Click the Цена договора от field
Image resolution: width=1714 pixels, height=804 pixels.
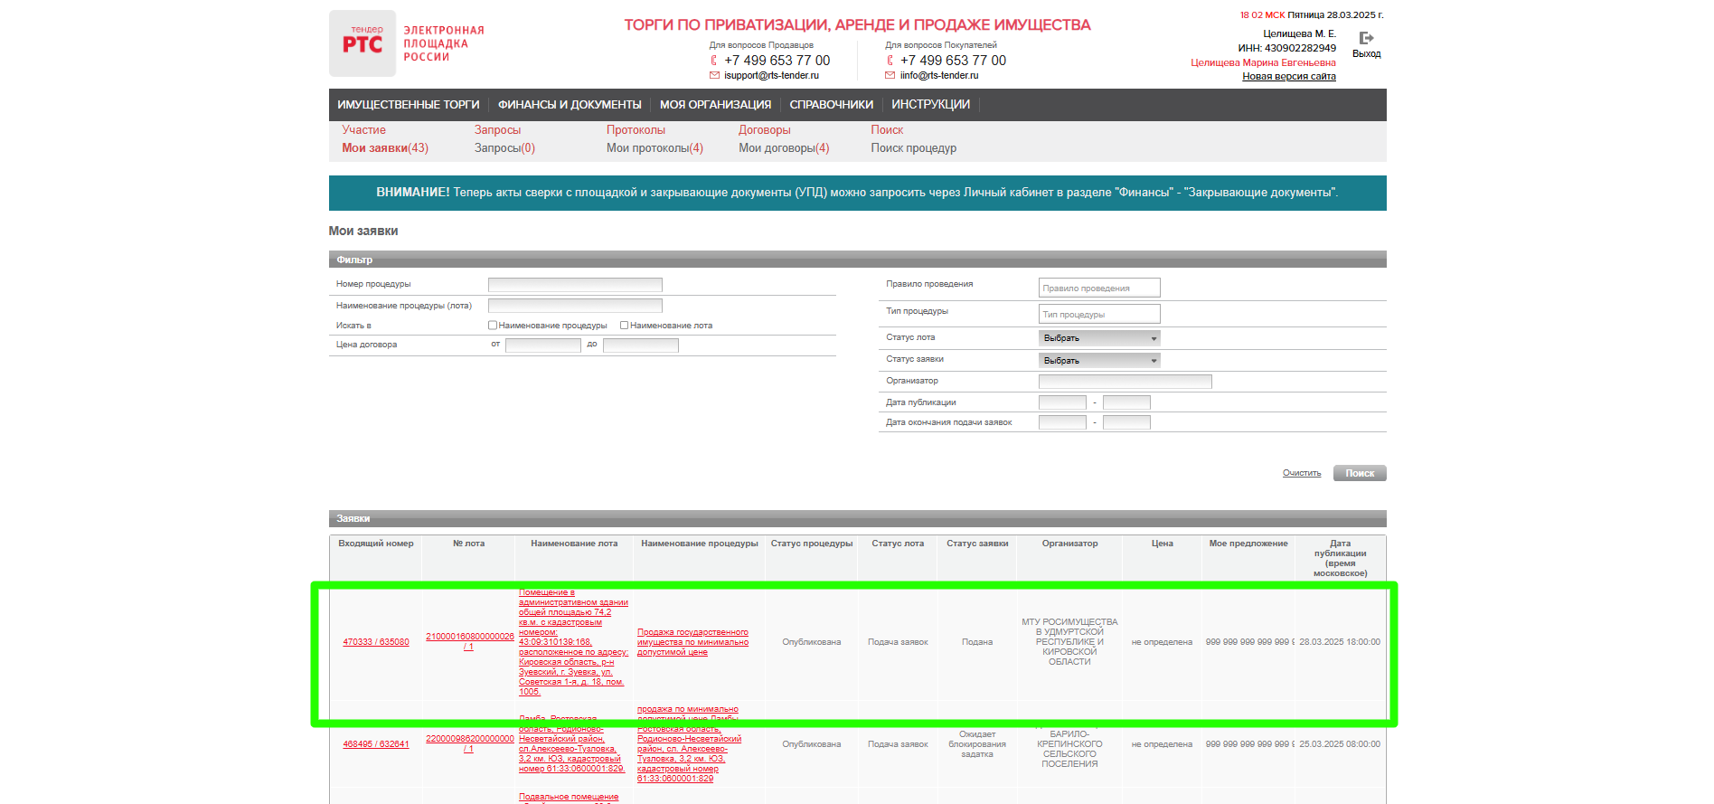click(x=542, y=345)
